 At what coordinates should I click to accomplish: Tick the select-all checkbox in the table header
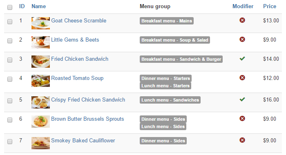pos(10,7)
